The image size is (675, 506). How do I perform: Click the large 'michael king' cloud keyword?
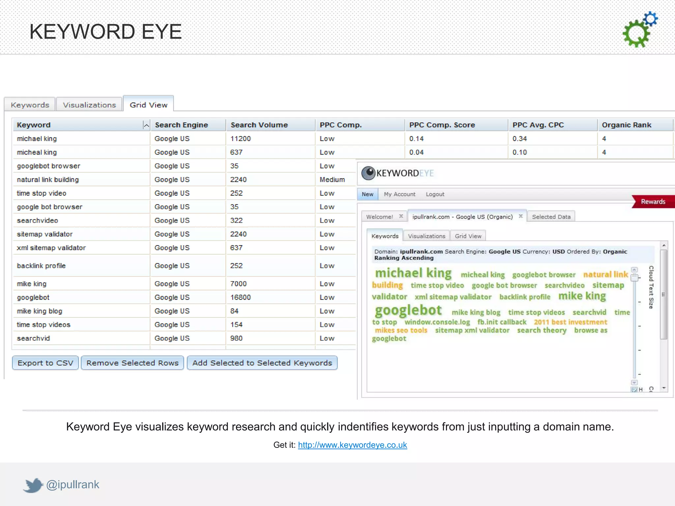point(413,273)
